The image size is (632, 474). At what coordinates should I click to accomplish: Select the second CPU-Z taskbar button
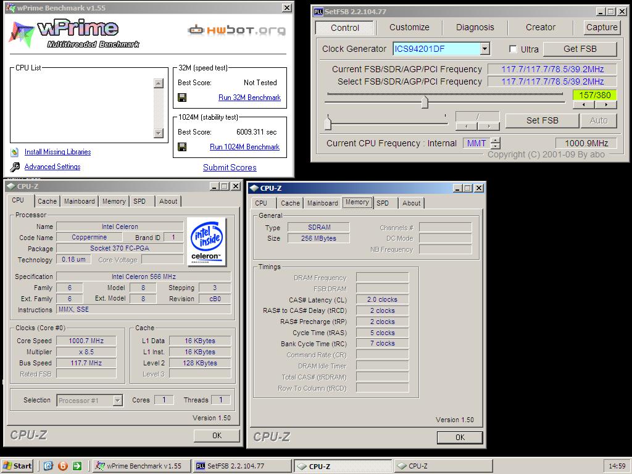(443, 466)
